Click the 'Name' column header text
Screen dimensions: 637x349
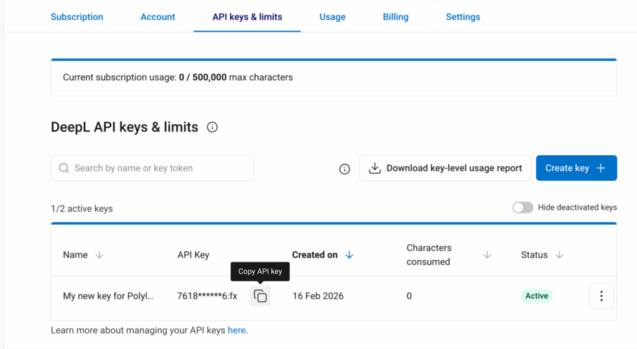(x=75, y=255)
